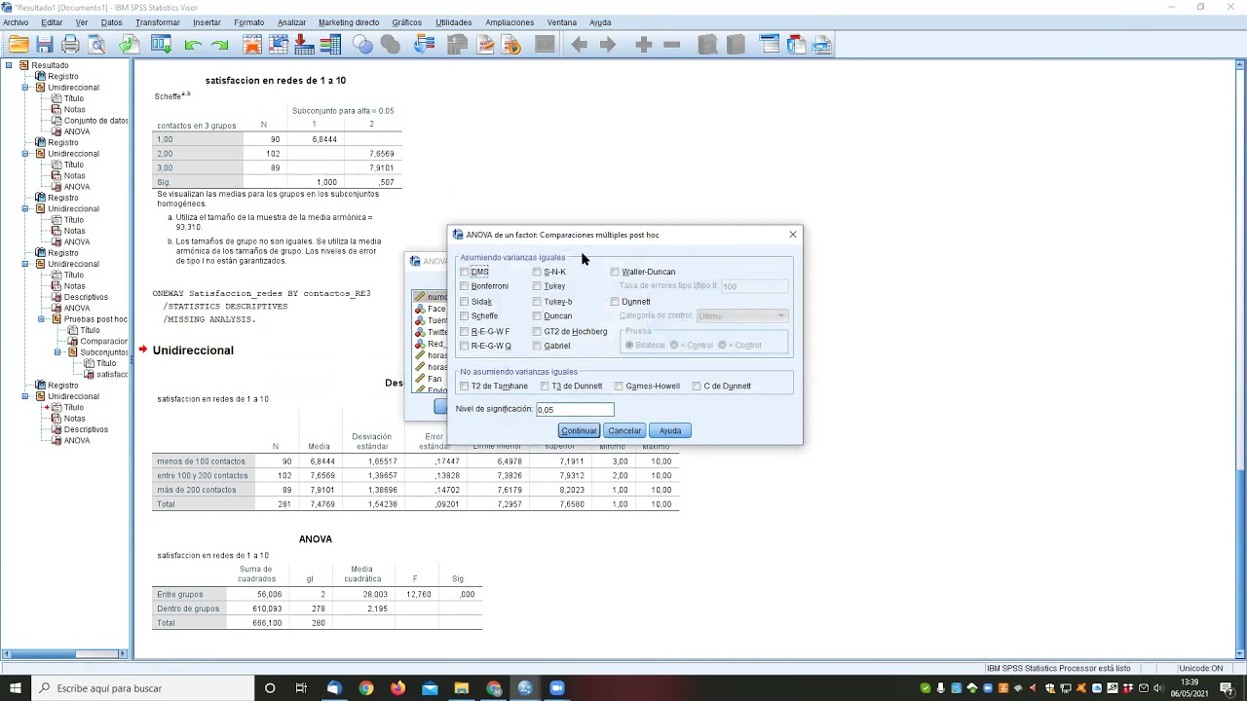The image size is (1247, 701).
Task: Open the Marketing directo menu
Action: coord(349,22)
